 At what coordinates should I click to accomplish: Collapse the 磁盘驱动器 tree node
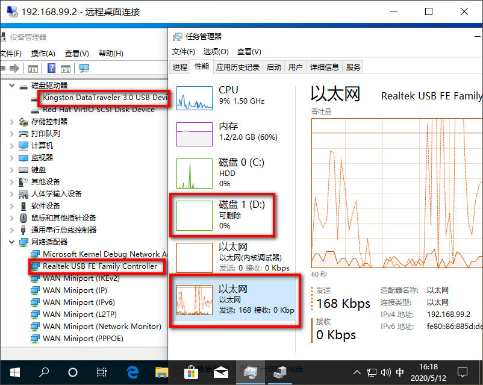point(12,86)
